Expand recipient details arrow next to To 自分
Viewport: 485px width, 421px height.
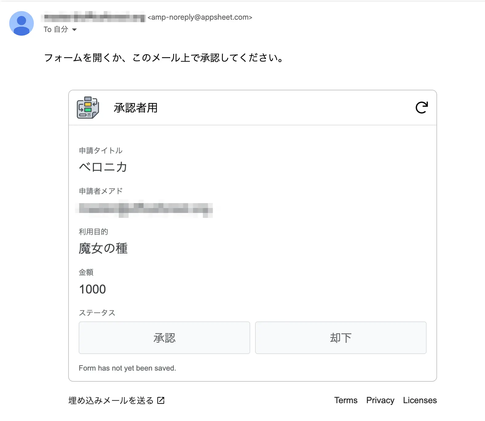(x=74, y=30)
